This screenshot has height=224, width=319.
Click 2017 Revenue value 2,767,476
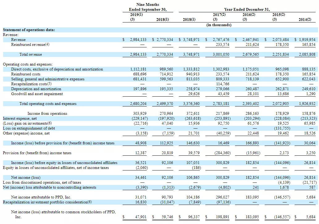(x=221, y=40)
